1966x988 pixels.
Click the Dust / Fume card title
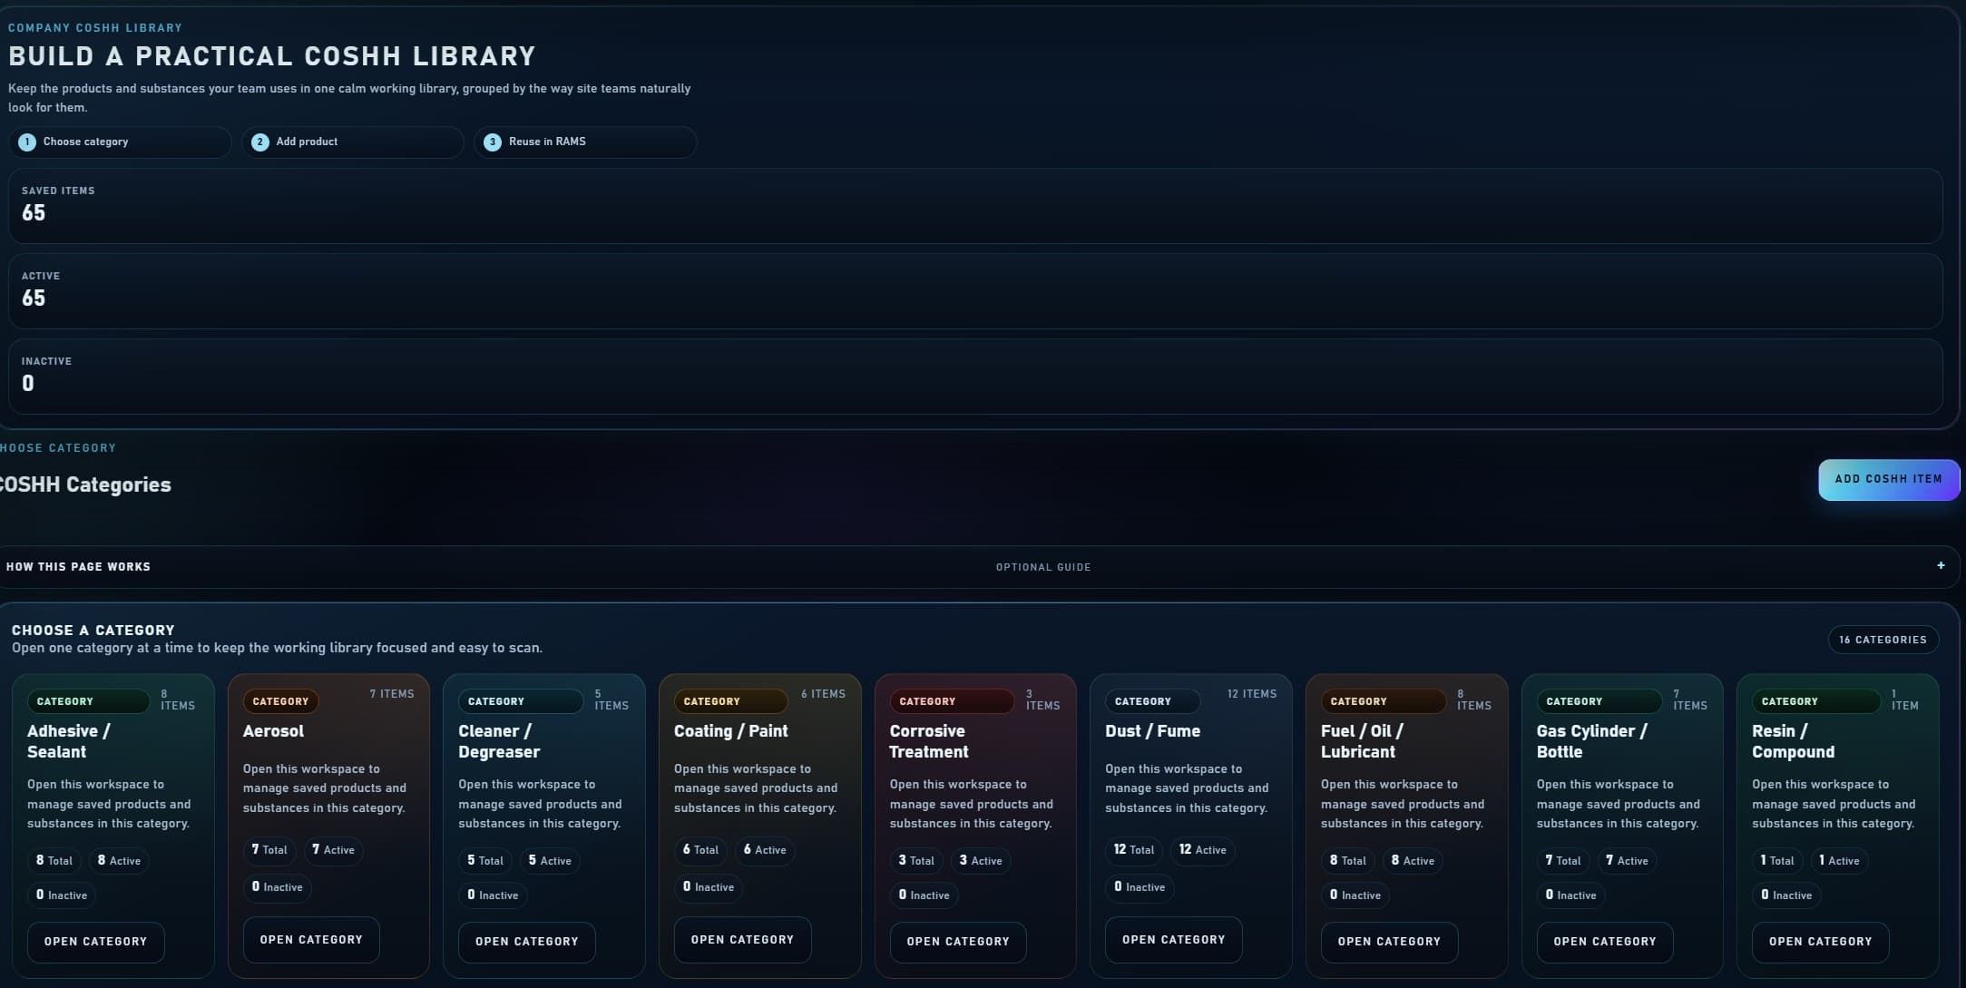1152,731
